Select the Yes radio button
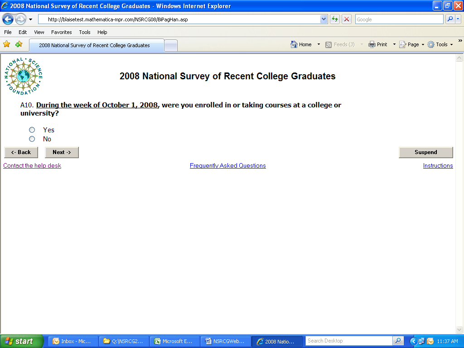 pos(32,130)
